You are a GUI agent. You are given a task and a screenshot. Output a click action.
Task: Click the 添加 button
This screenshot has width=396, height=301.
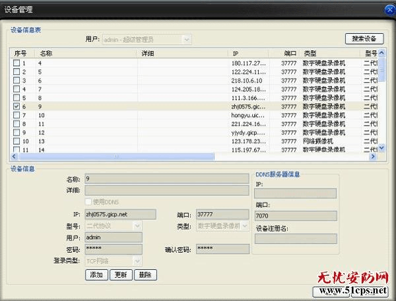(x=96, y=275)
